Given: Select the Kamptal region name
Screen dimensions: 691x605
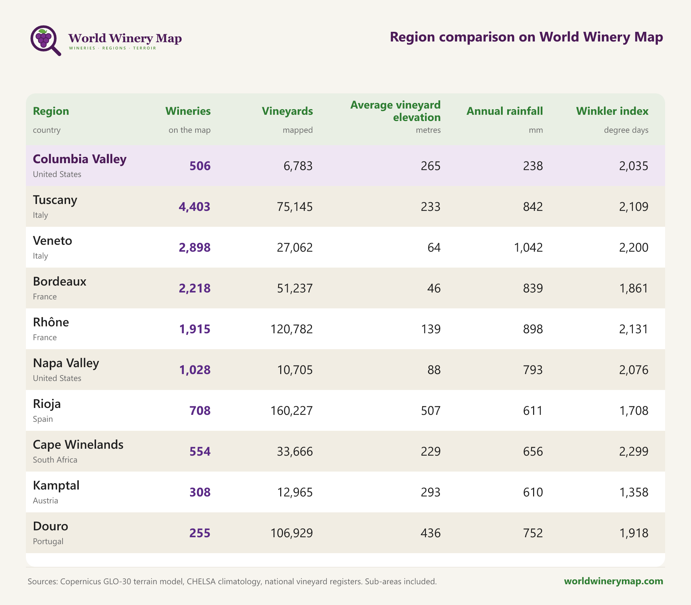Looking at the screenshot, I should tap(56, 485).
